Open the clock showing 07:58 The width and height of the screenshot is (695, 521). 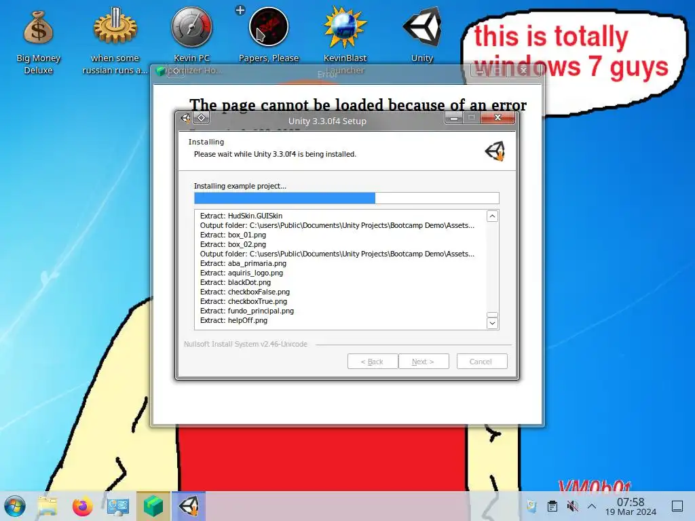point(631,506)
